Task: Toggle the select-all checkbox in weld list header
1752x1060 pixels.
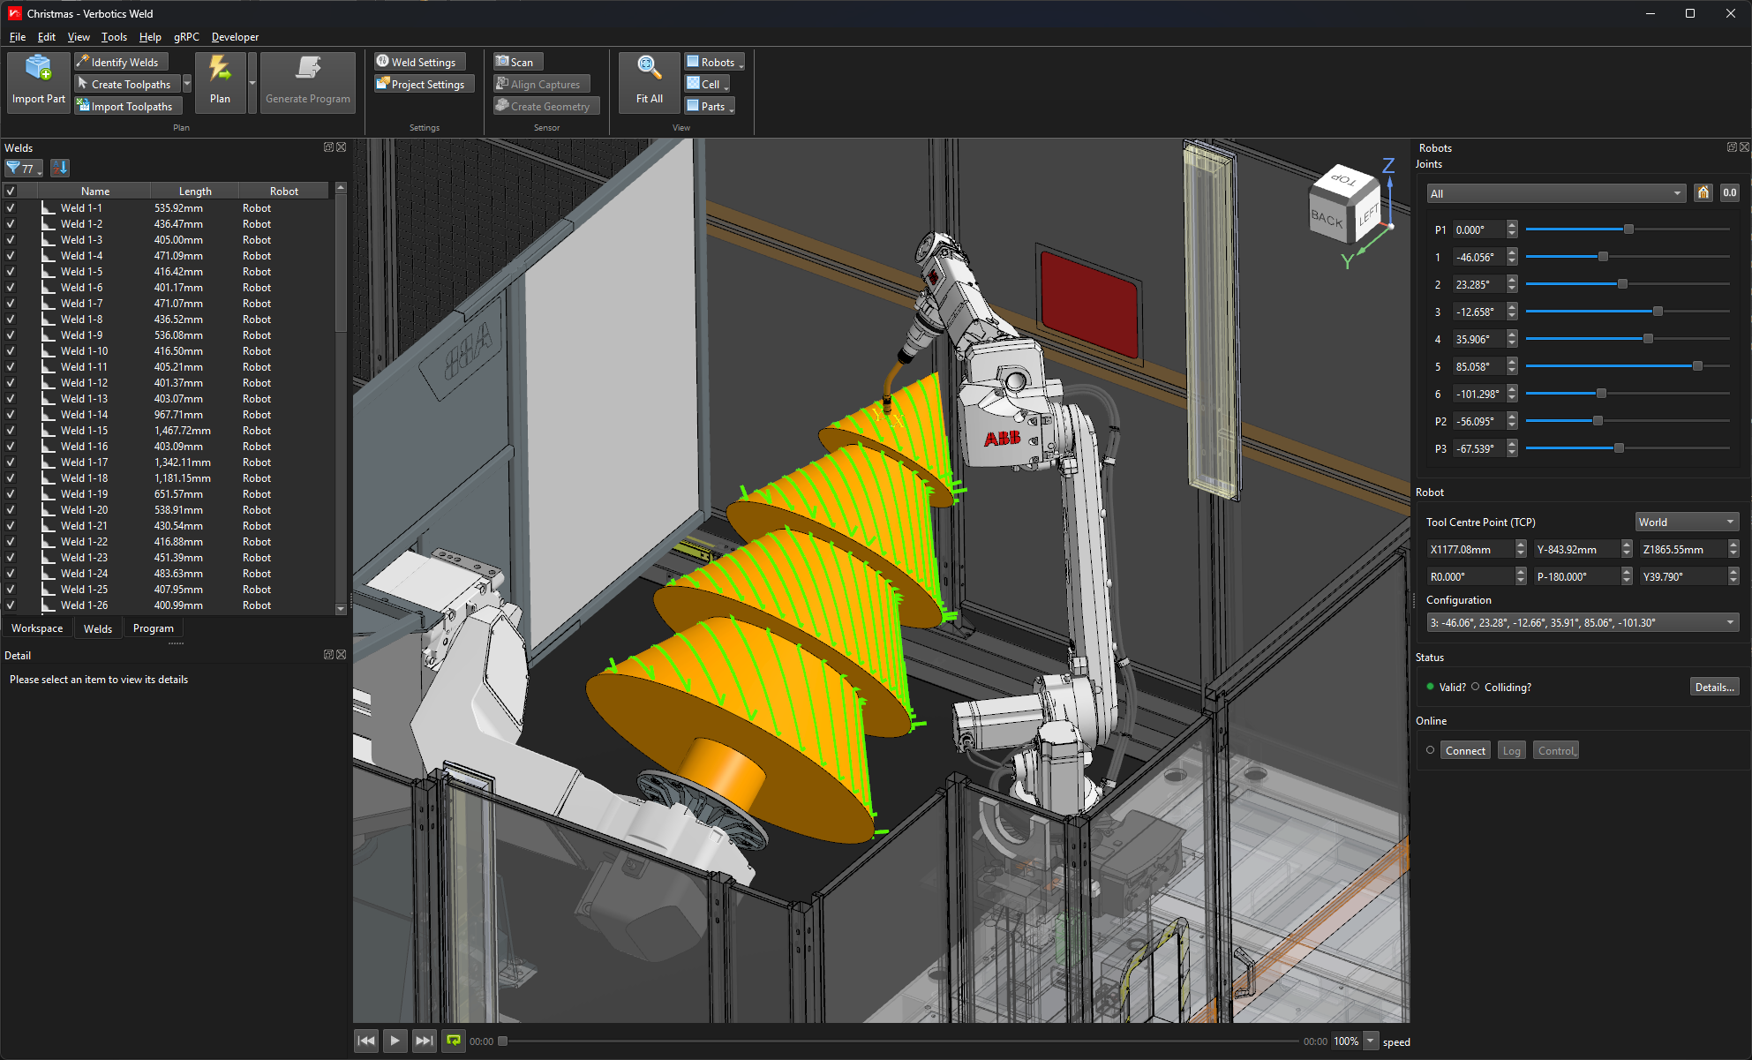Action: coord(11,190)
